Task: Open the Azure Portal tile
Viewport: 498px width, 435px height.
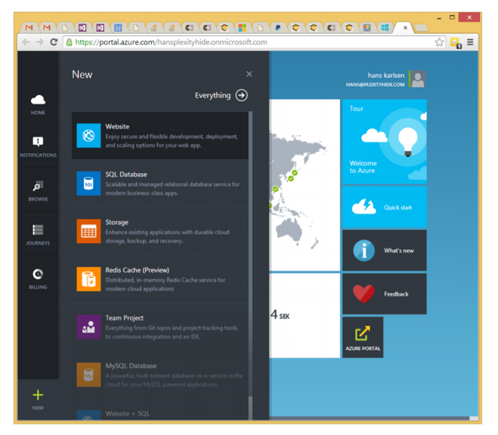Action: pos(363,338)
